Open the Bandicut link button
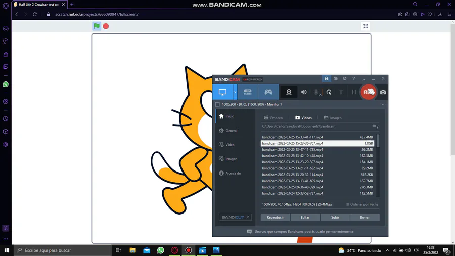This screenshot has height=256, width=455. [x=235, y=217]
